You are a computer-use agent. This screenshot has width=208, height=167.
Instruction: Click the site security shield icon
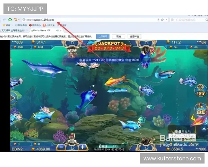24,20
